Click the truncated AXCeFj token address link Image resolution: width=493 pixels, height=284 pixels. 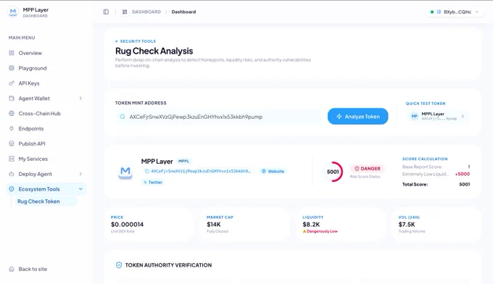tap(201, 171)
